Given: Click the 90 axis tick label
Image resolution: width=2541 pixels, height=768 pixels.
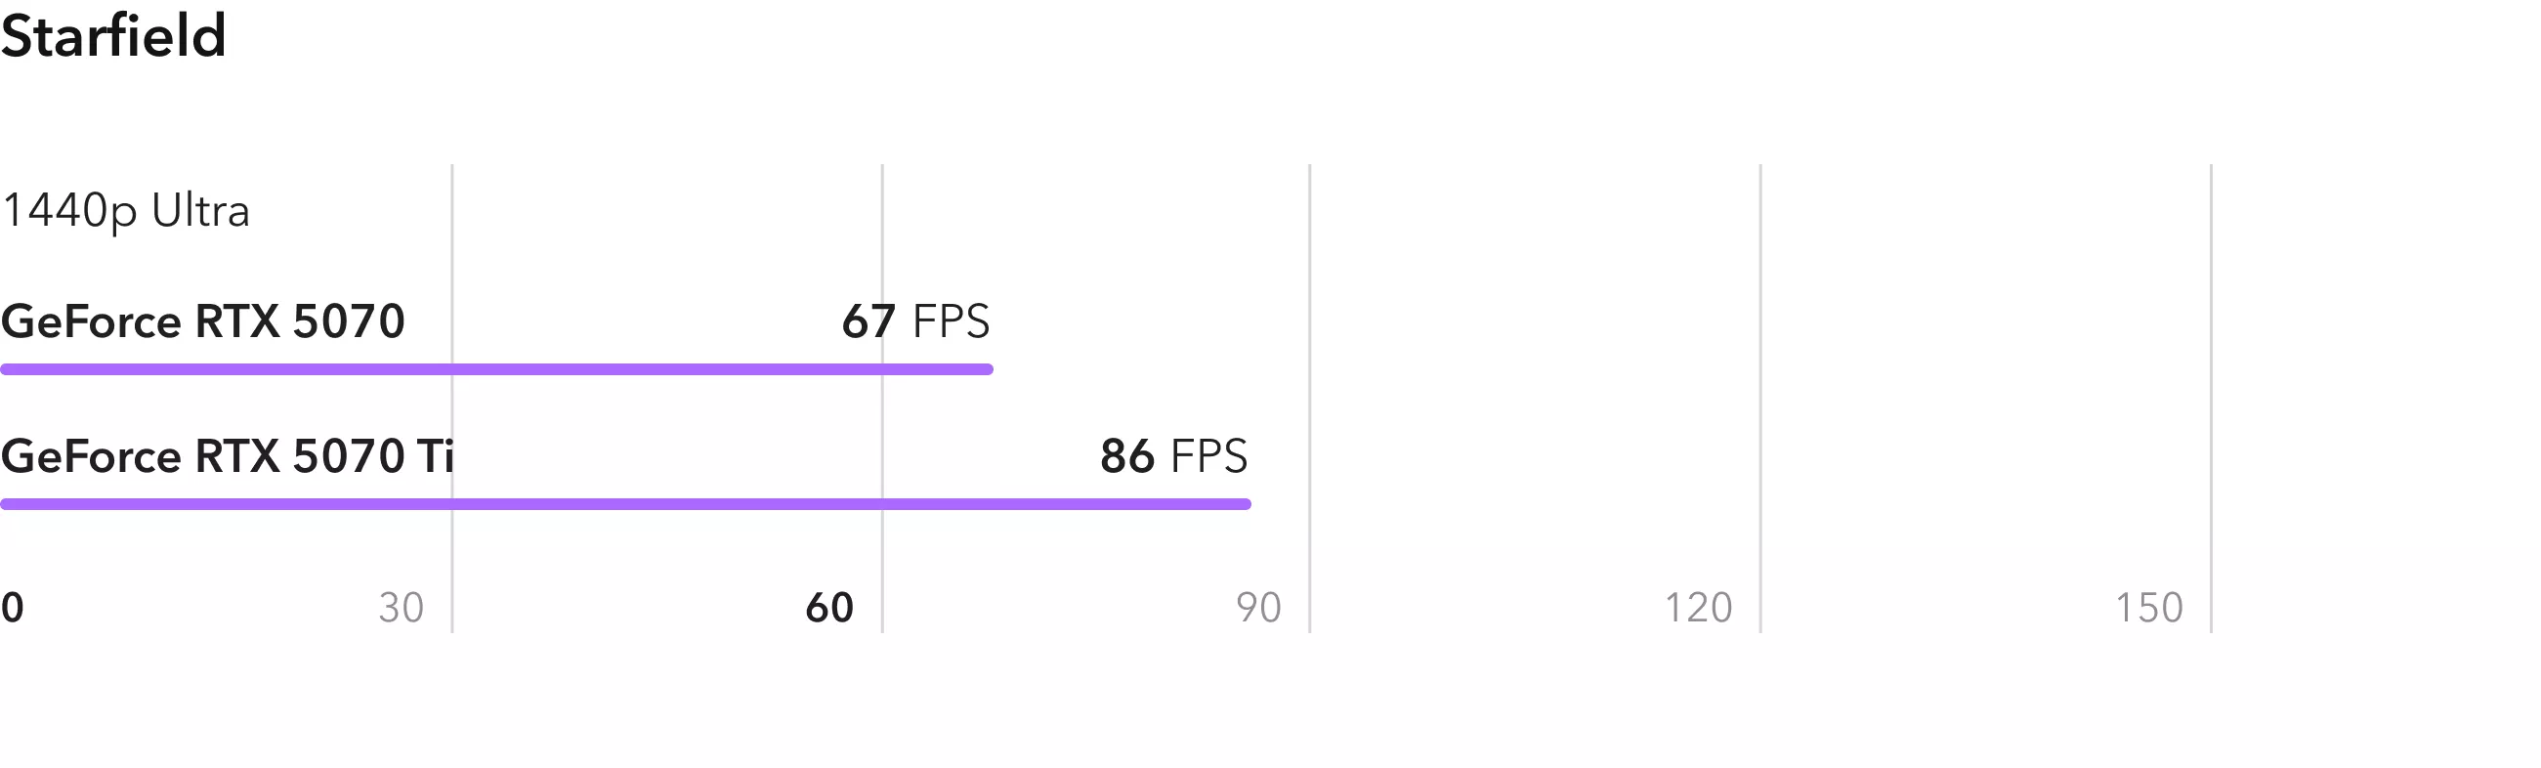Looking at the screenshot, I should [1258, 608].
